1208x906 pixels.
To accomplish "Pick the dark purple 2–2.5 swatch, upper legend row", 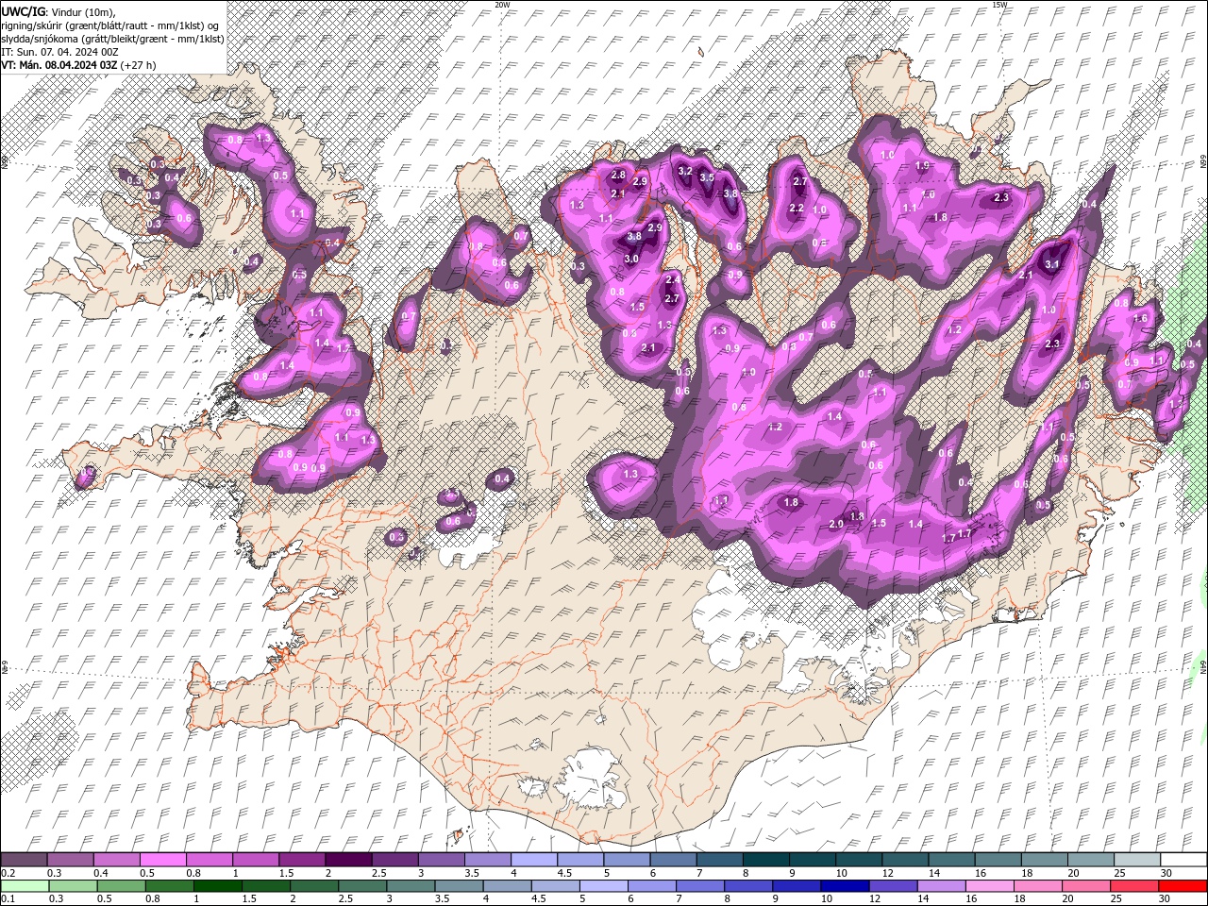I will pos(348,860).
